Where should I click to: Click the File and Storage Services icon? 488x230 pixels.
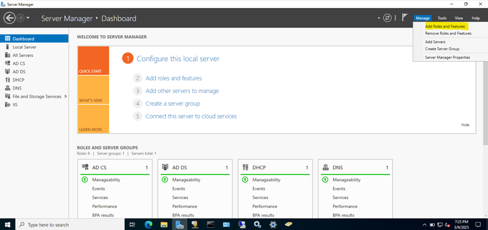[8, 96]
